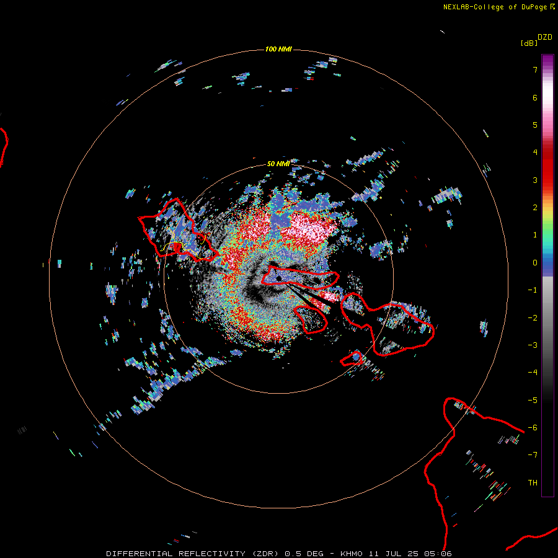
Task: Click the 5 value on the color scale
Action: click(535, 125)
